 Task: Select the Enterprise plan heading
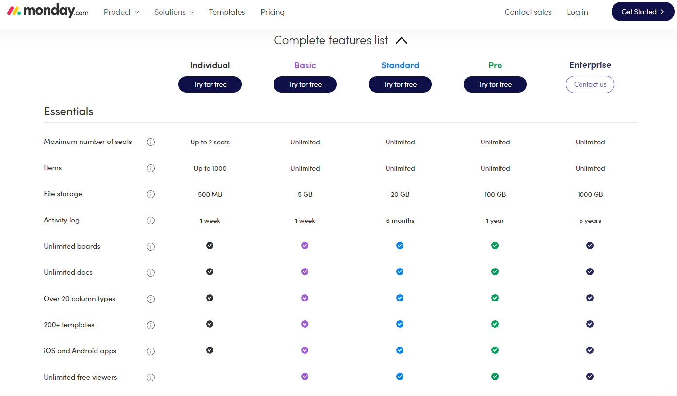pyautogui.click(x=590, y=65)
